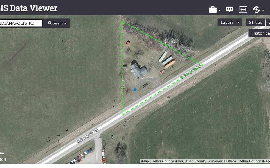The width and height of the screenshot is (270, 168).
Task: Click the green Indianapolis Rd parcel label
Action: click(x=191, y=72)
